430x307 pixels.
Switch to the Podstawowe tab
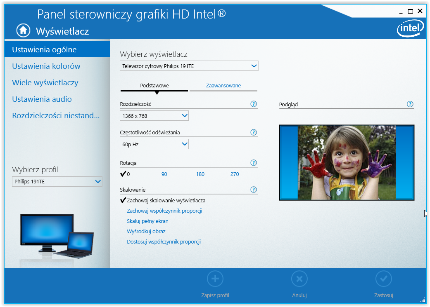click(x=154, y=86)
